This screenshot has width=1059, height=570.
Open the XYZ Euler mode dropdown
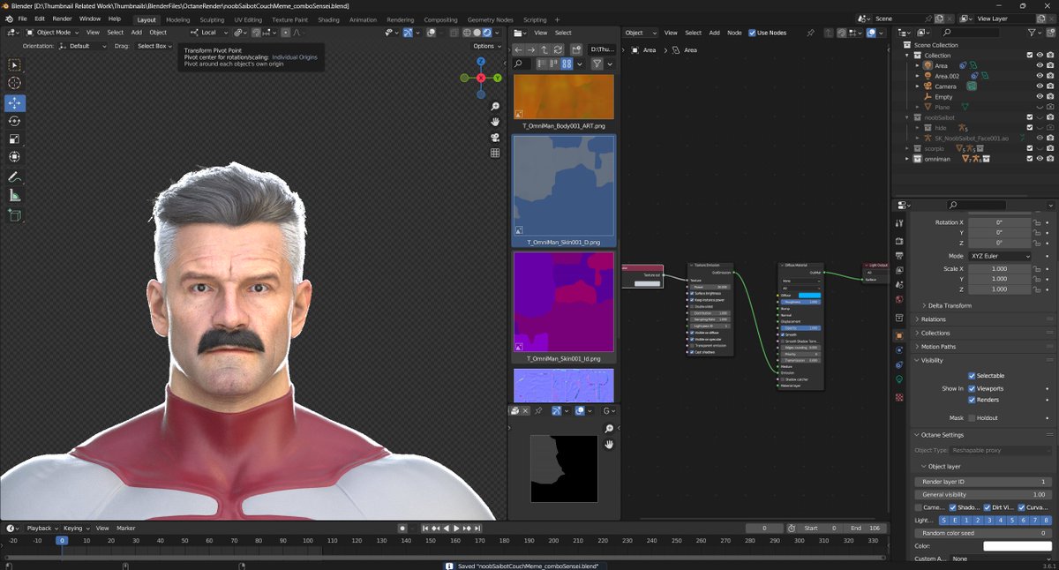(1000, 256)
